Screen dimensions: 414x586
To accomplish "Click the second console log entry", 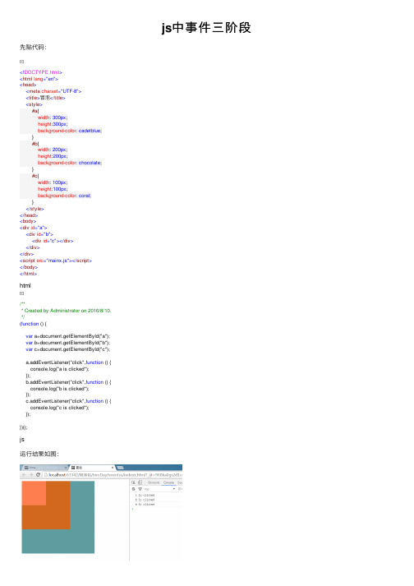I will tap(145, 500).
